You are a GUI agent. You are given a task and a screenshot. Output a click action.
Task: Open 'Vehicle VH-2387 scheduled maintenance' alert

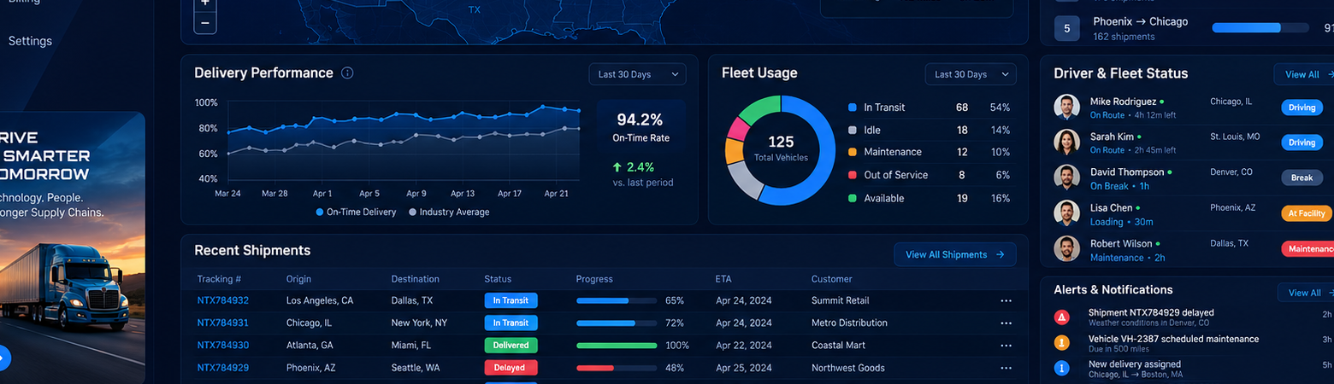point(1173,339)
